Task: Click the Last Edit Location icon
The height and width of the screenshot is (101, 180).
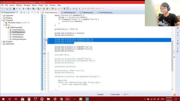Action: (x=93, y=8)
